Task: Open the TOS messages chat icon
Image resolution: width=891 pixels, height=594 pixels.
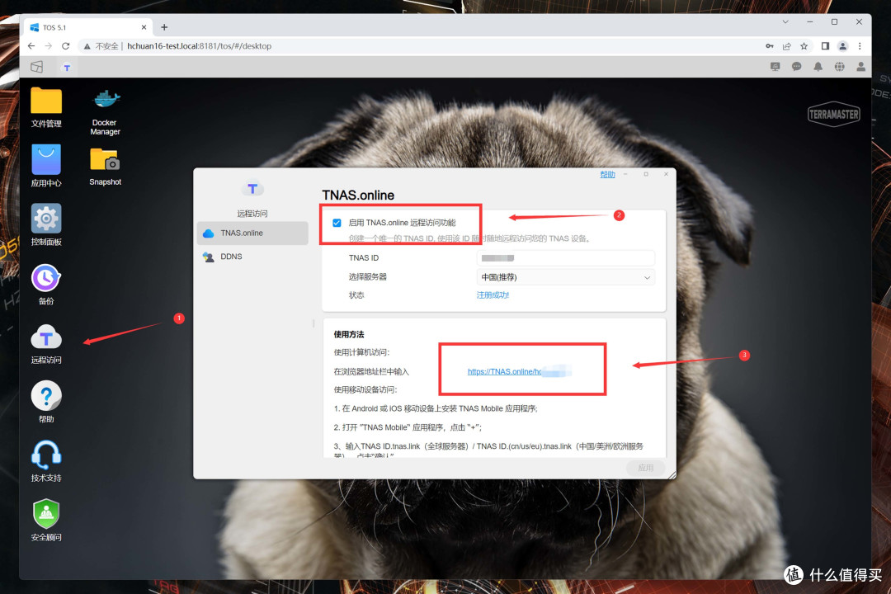Action: [x=797, y=67]
